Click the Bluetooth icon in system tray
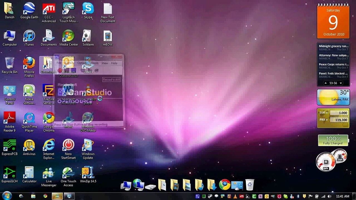 click(x=298, y=196)
